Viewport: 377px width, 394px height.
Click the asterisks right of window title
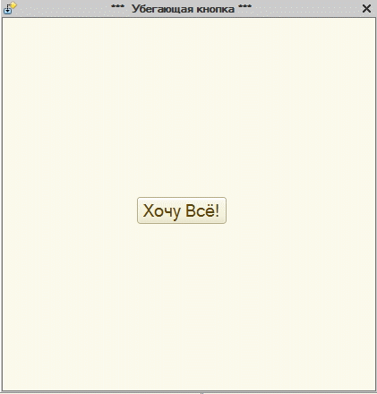point(244,6)
